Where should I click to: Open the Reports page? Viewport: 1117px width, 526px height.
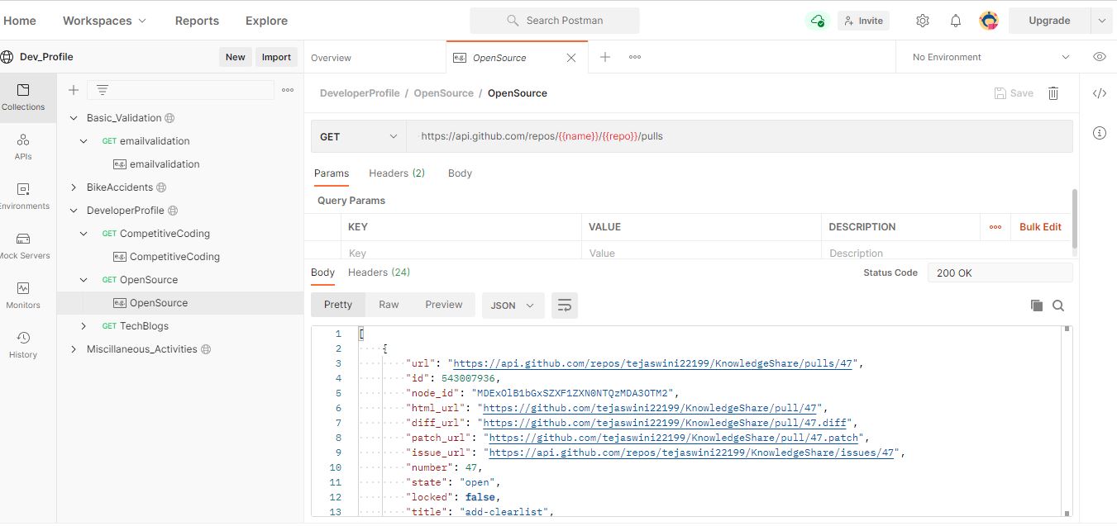coord(197,21)
